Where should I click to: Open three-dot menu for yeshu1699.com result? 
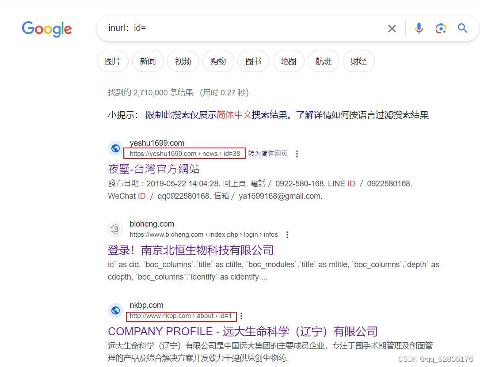click(x=297, y=154)
